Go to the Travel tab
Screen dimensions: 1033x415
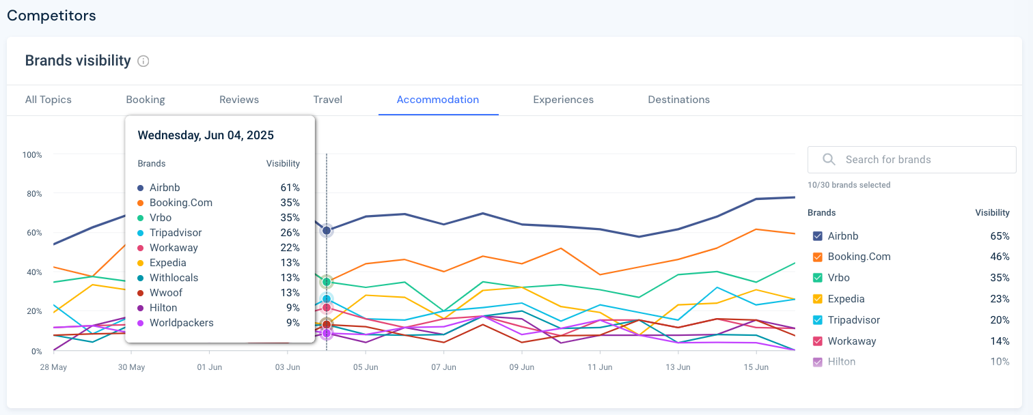[328, 100]
